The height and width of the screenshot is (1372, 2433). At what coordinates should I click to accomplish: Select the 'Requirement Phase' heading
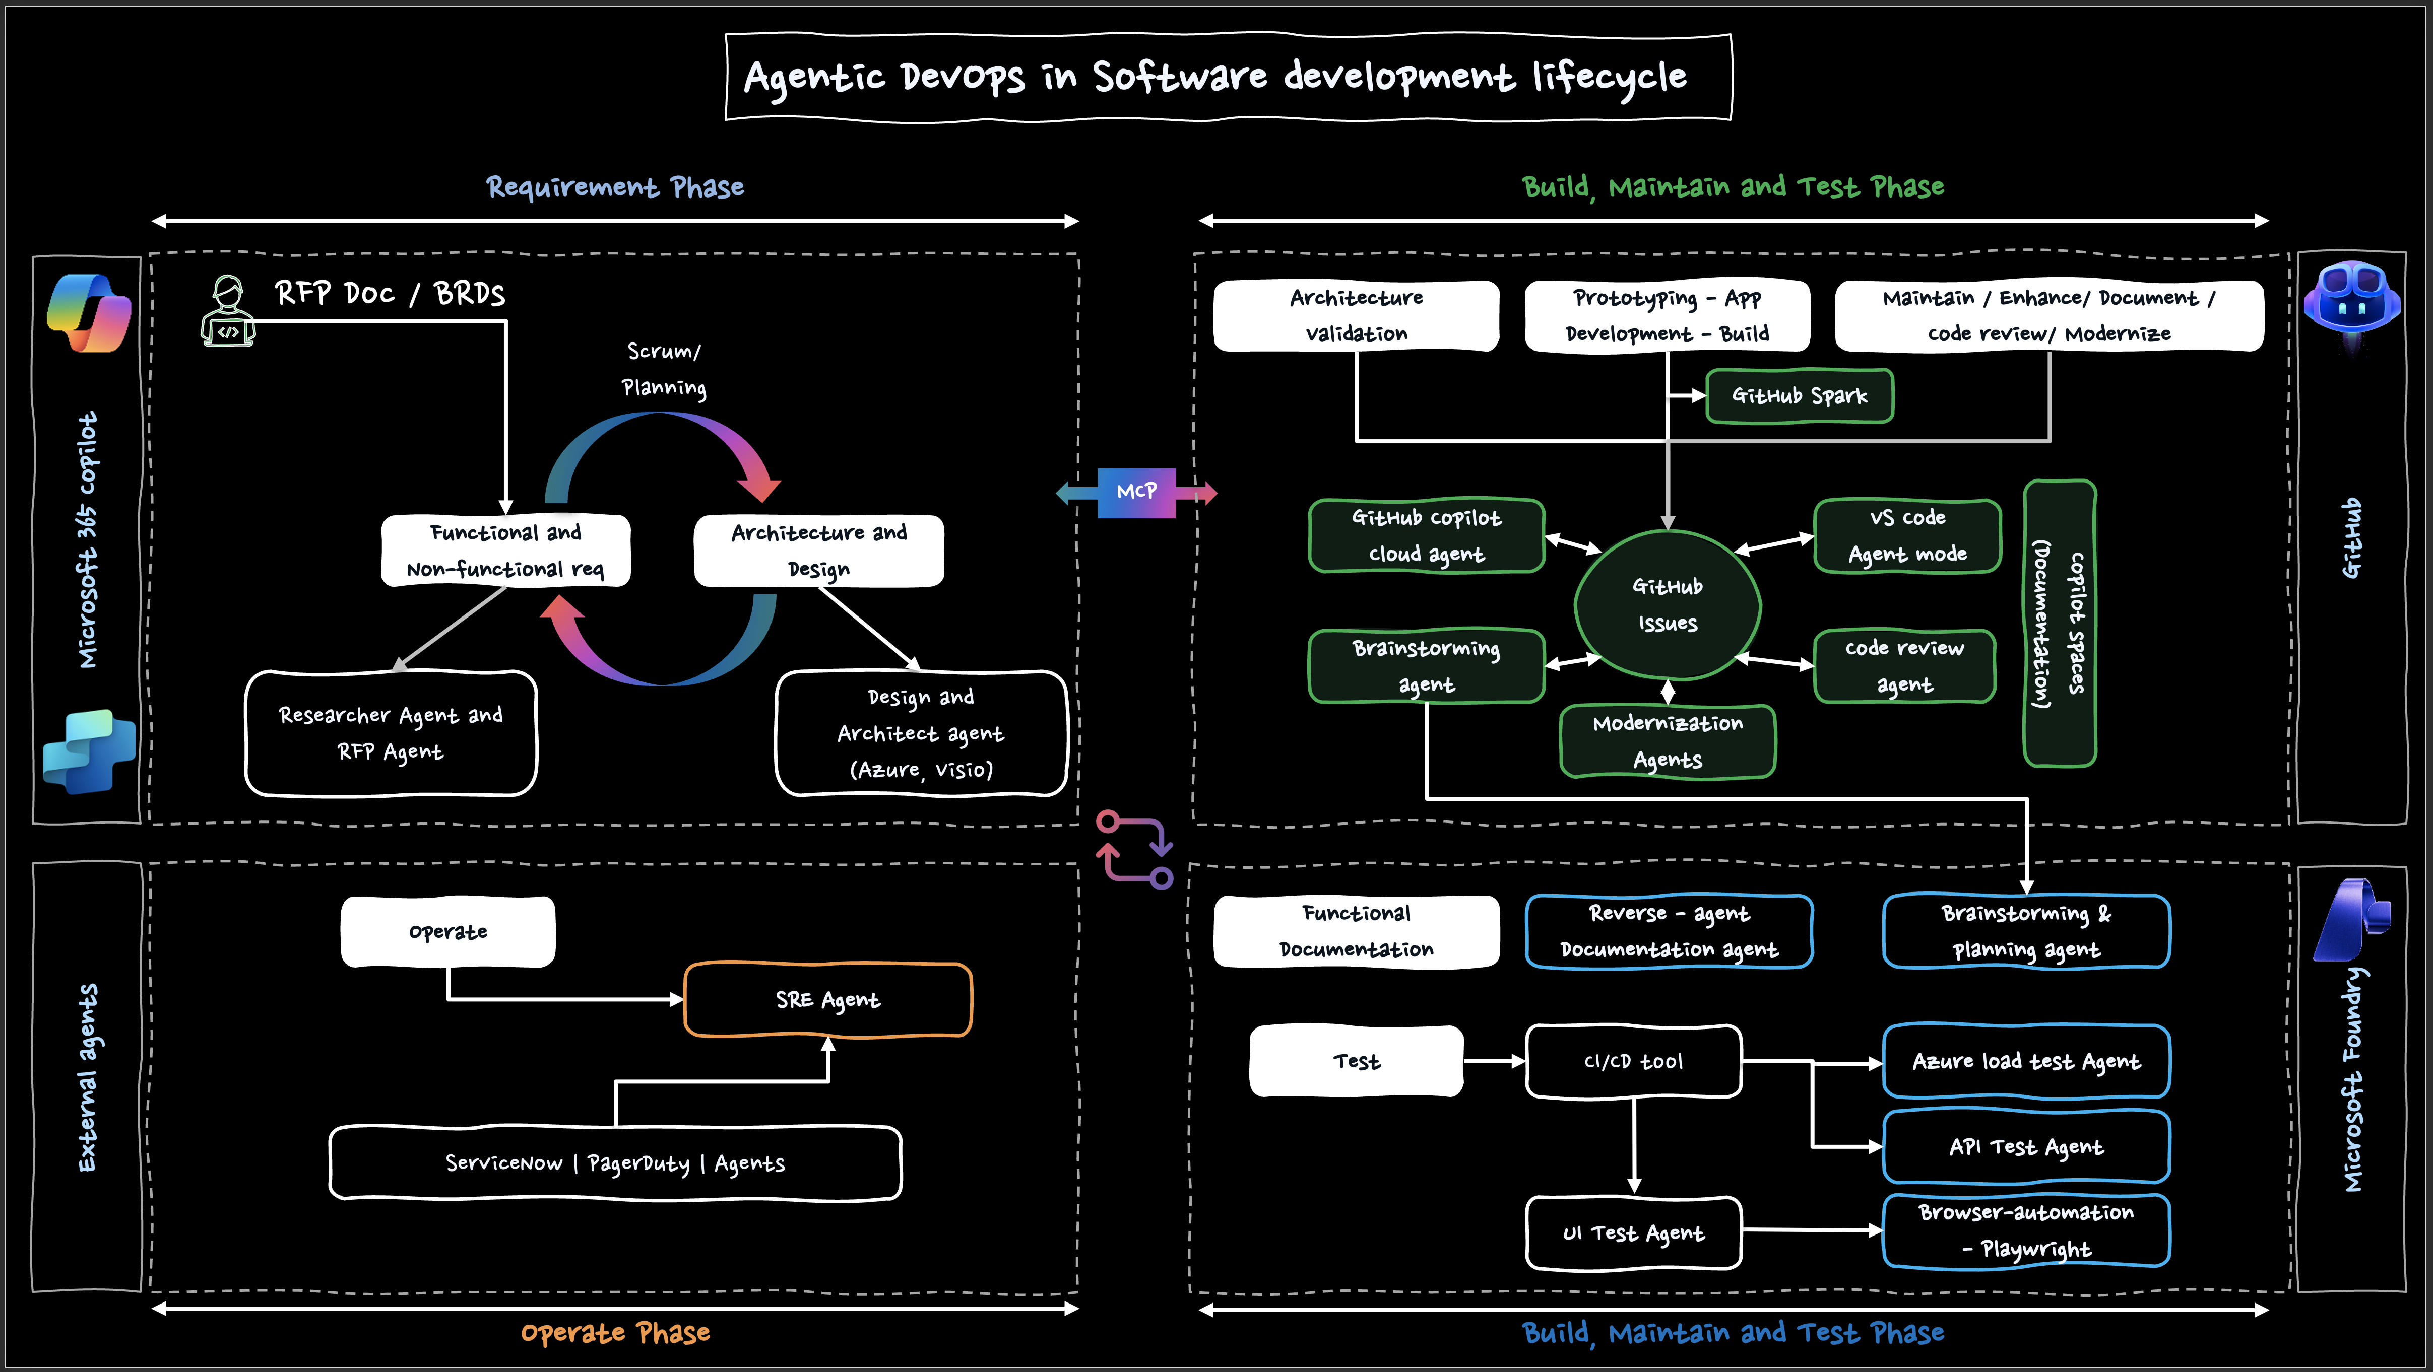pyautogui.click(x=615, y=187)
